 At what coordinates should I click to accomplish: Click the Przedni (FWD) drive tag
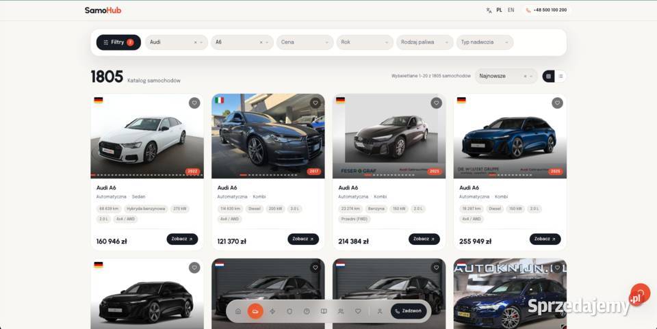(355, 219)
